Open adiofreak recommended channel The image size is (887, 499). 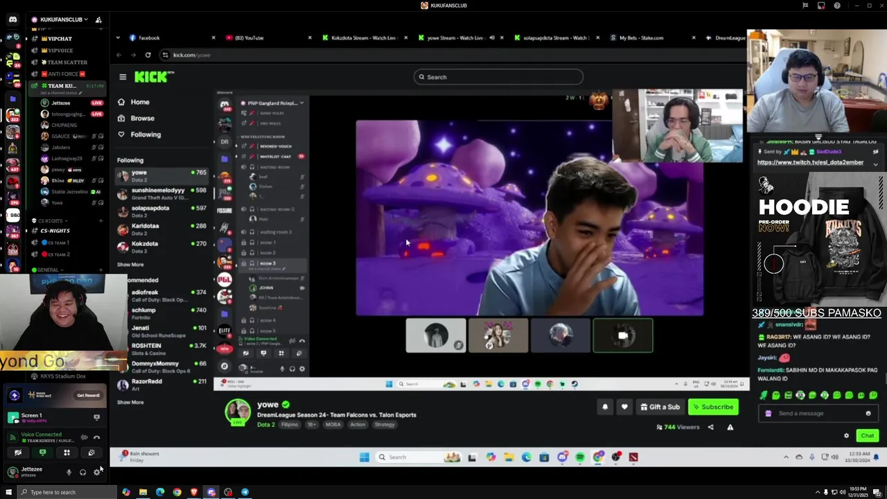pyautogui.click(x=162, y=296)
